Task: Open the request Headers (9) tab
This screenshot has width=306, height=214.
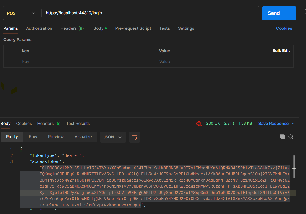Action: point(72,28)
